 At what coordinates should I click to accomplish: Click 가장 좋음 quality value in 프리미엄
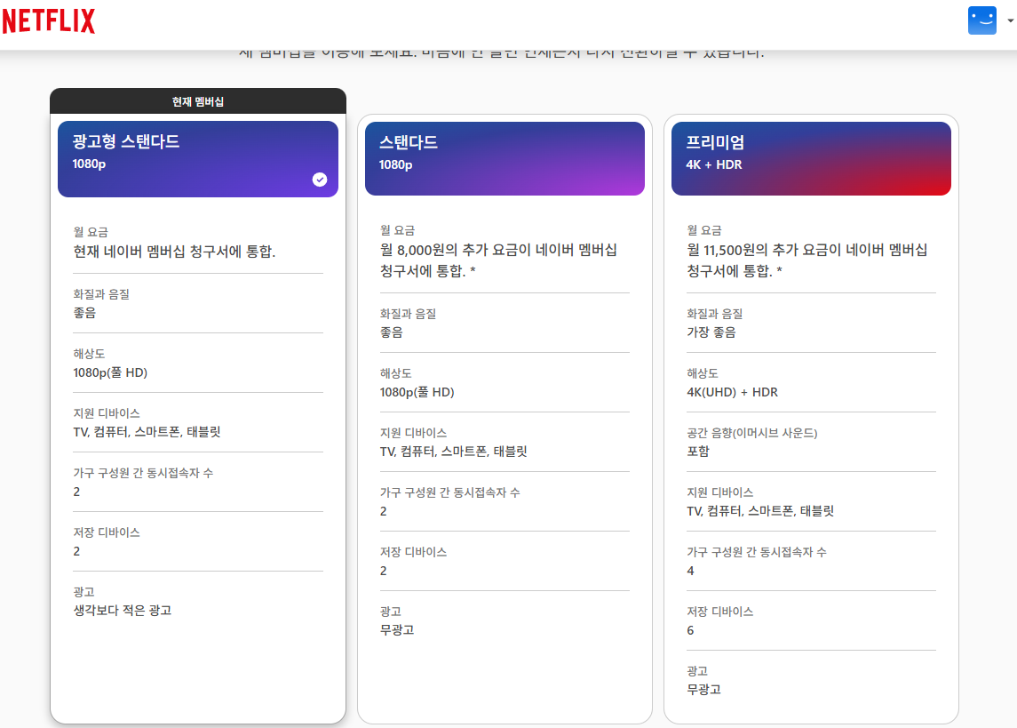tap(711, 332)
